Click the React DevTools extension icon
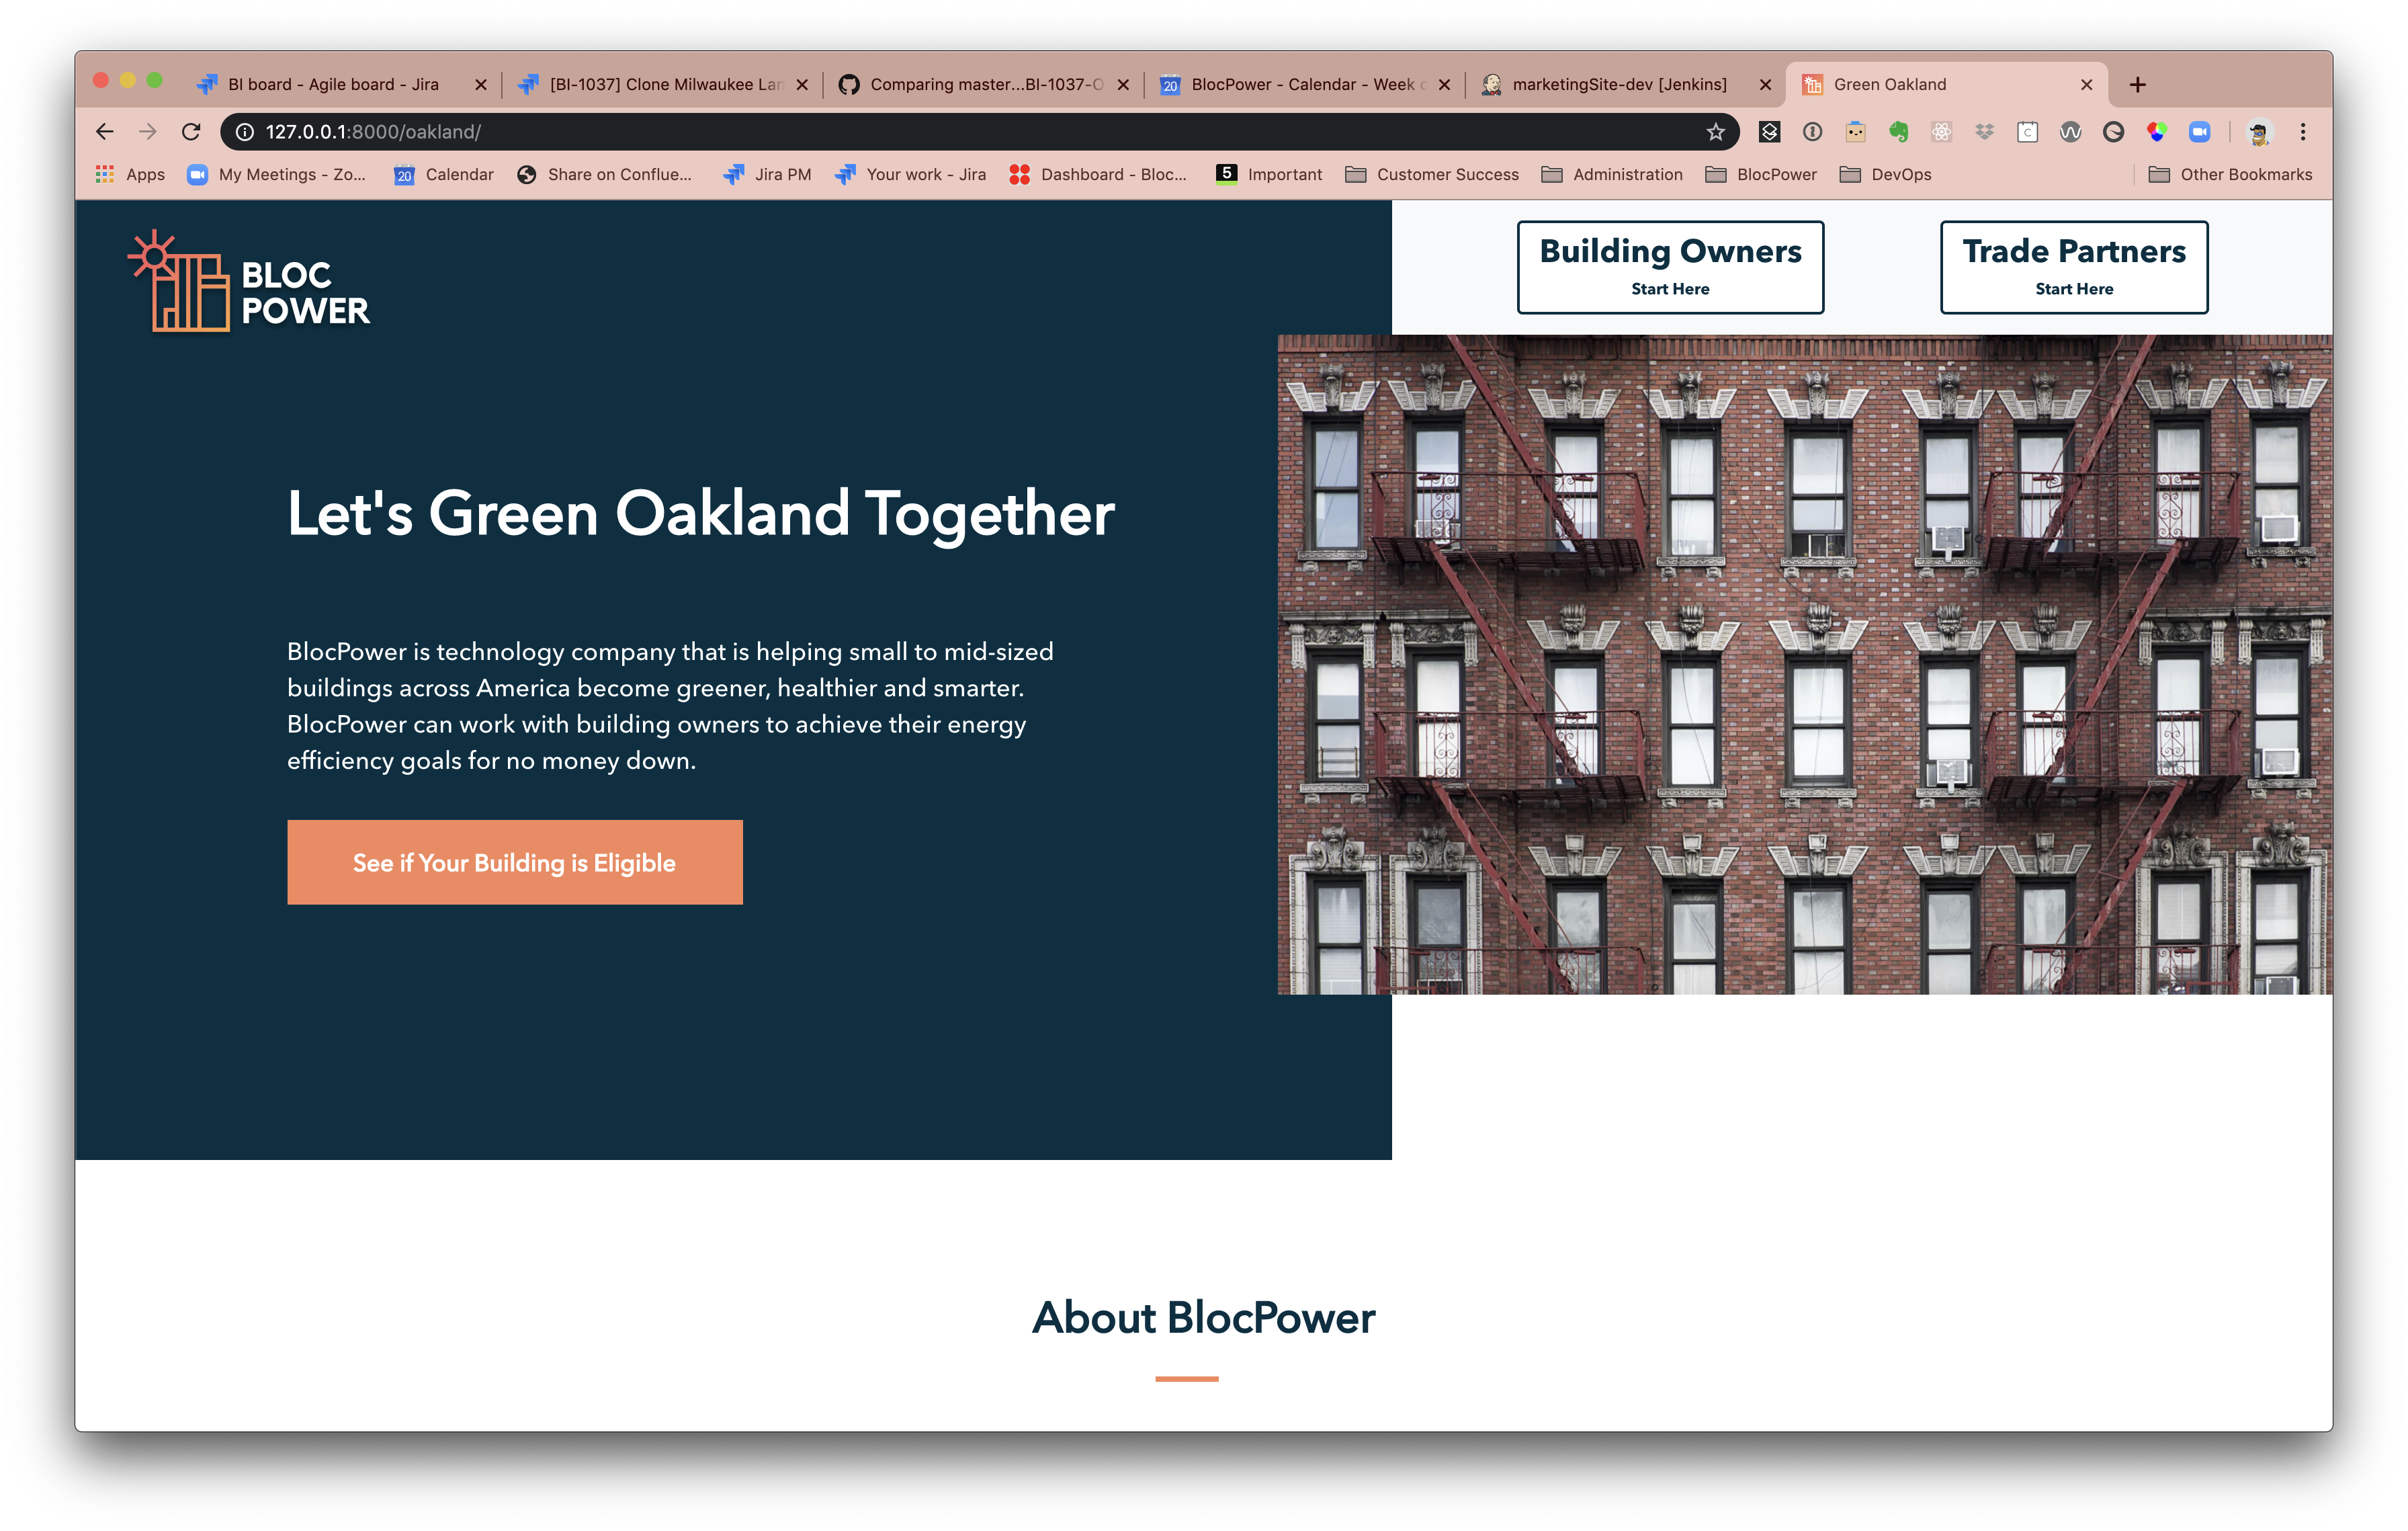The width and height of the screenshot is (2408, 1531). pos(1941,132)
